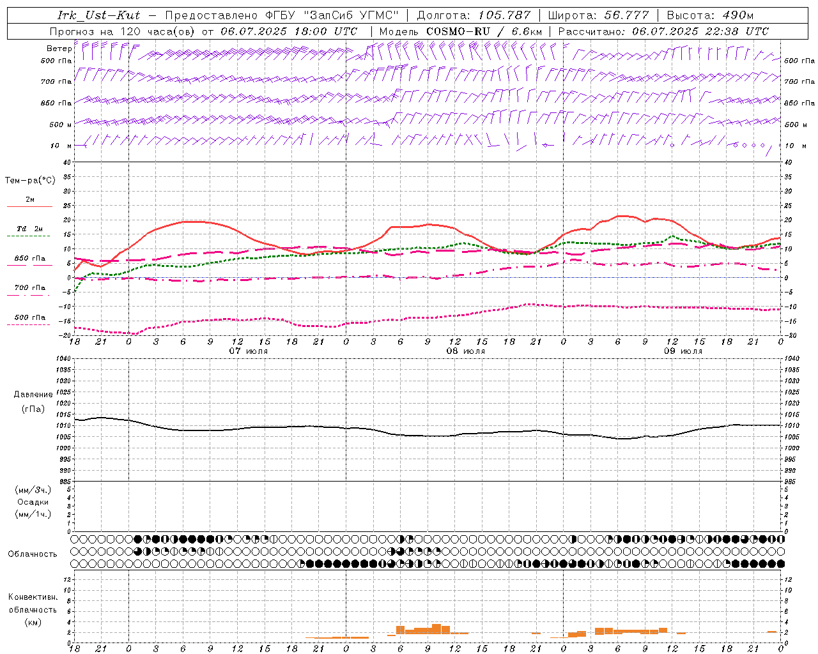The height and width of the screenshot is (654, 818).
Task: Click the Осадки panel label
Action: pos(33,502)
